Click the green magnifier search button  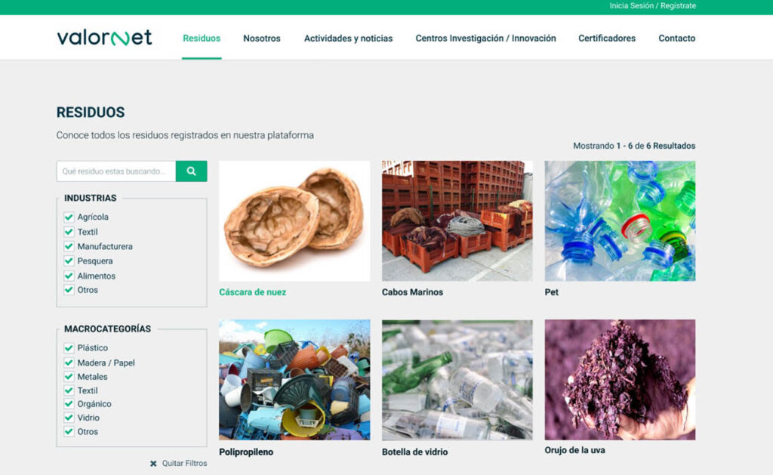(x=191, y=171)
